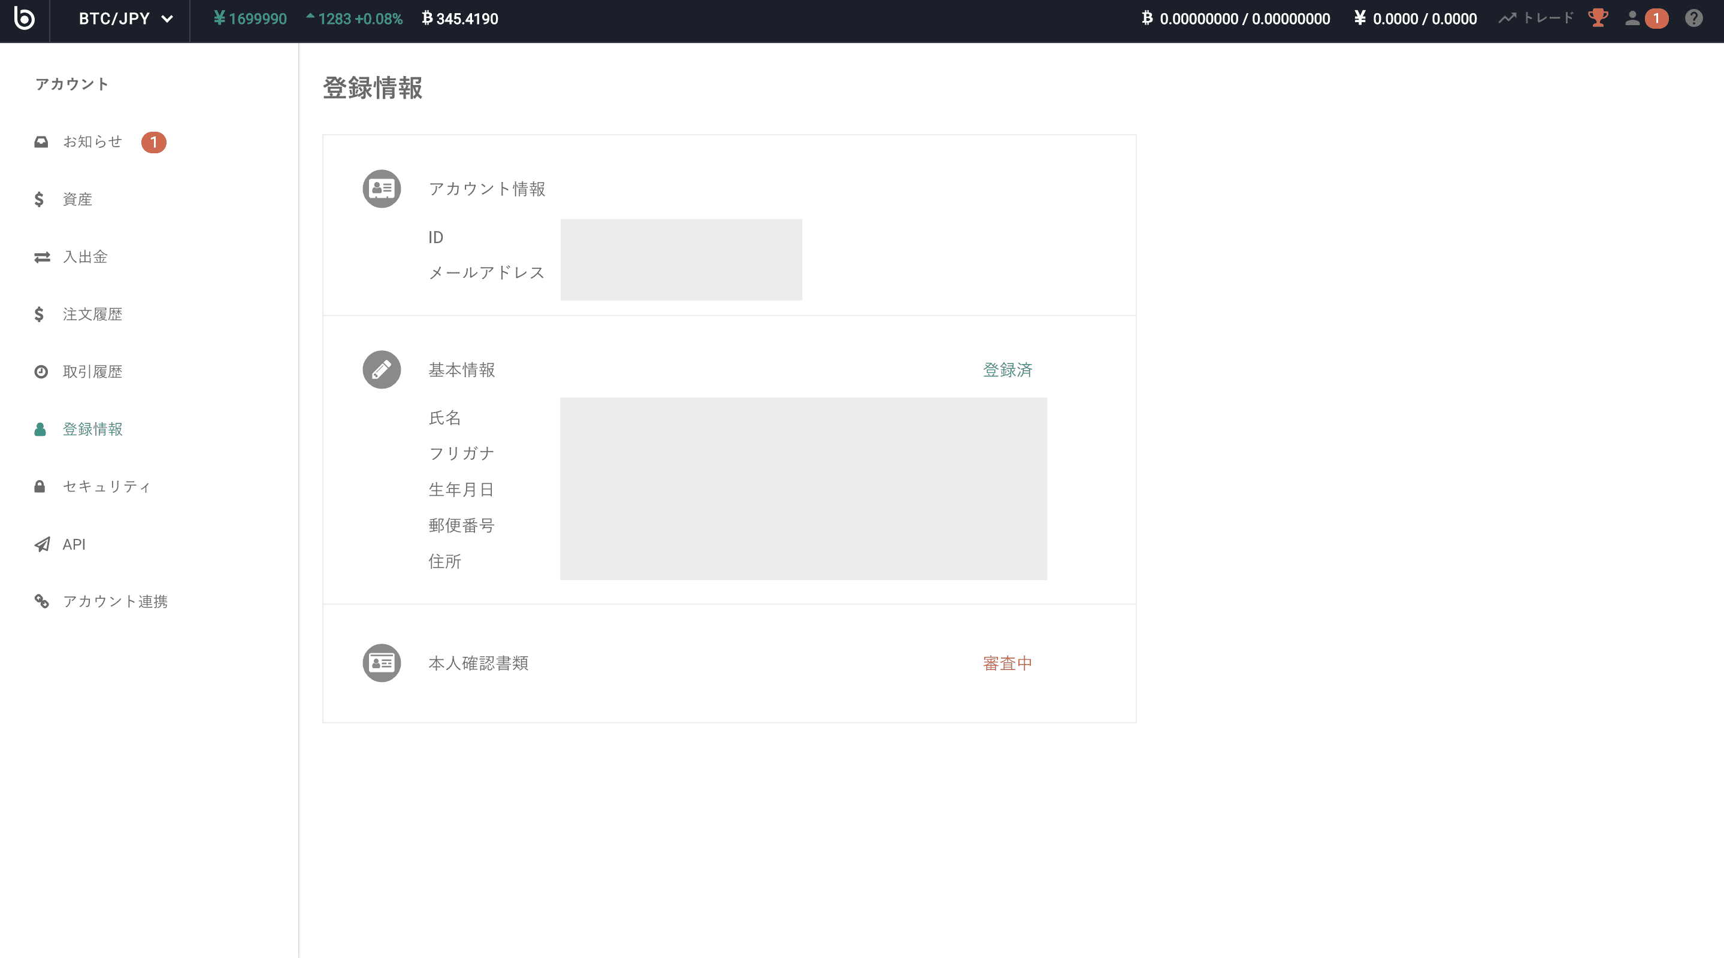Click the API paper plane icon

(x=41, y=544)
